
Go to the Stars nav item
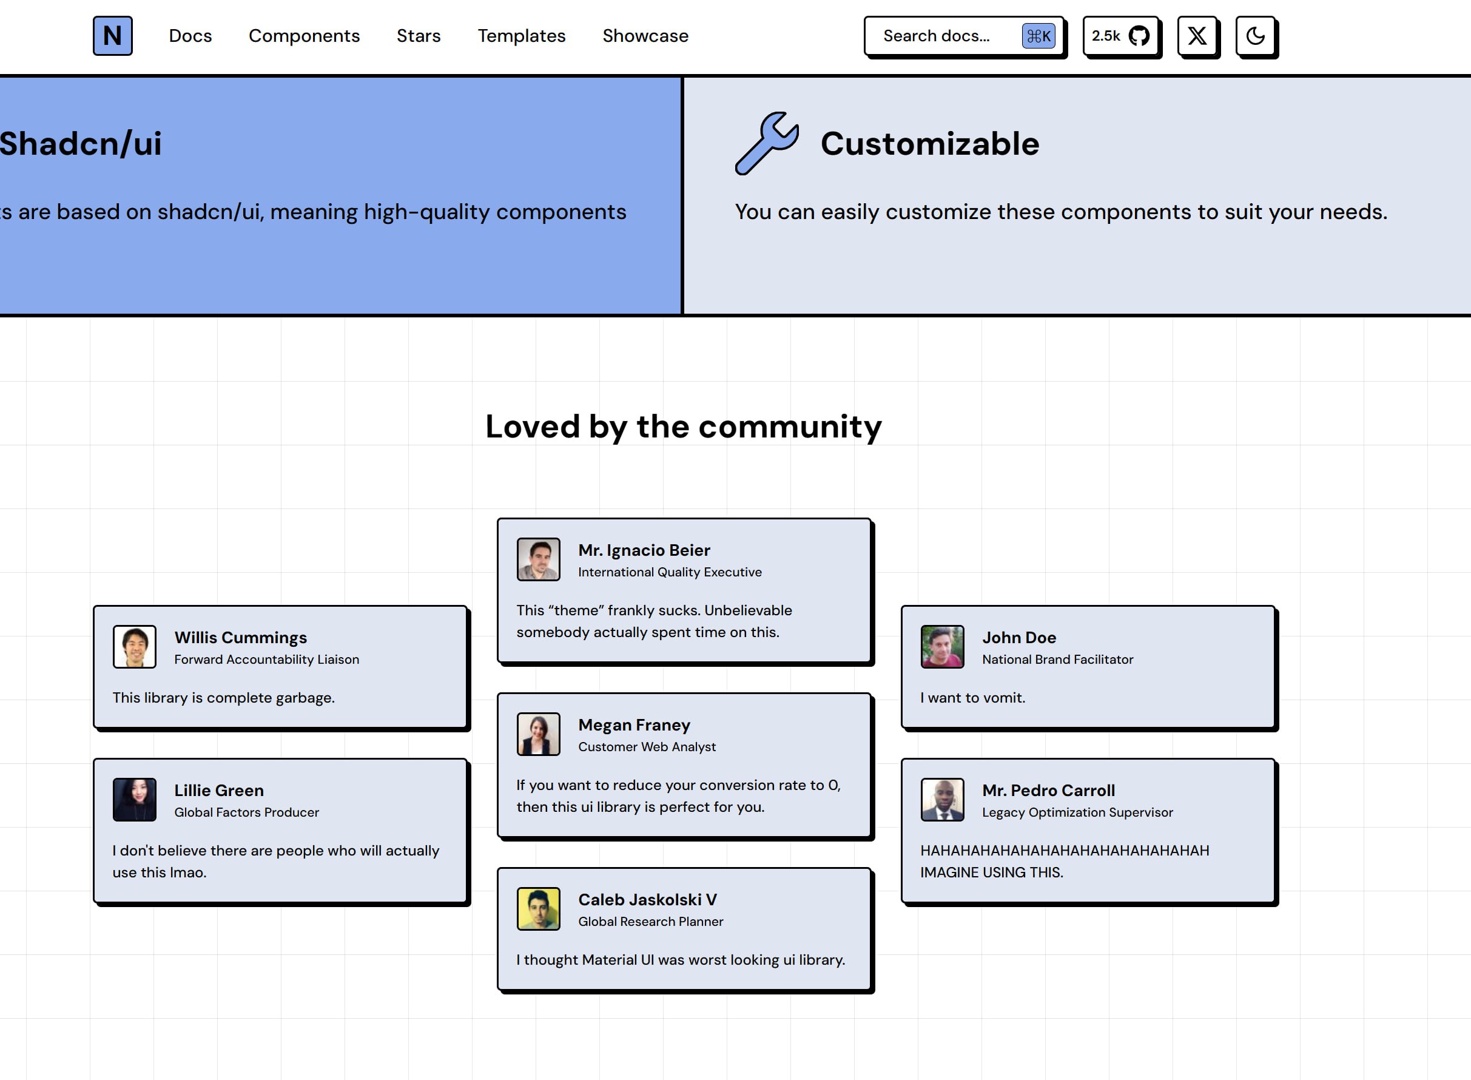click(x=418, y=36)
